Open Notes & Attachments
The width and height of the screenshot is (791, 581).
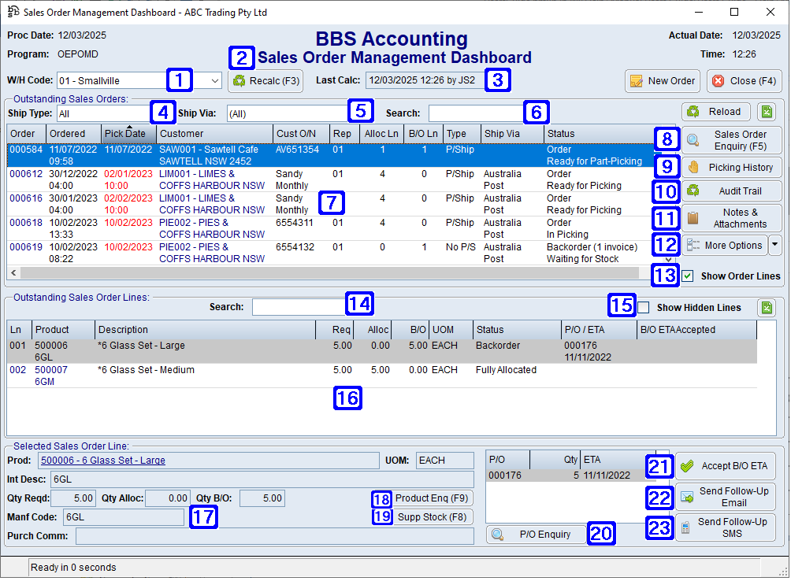pos(732,217)
